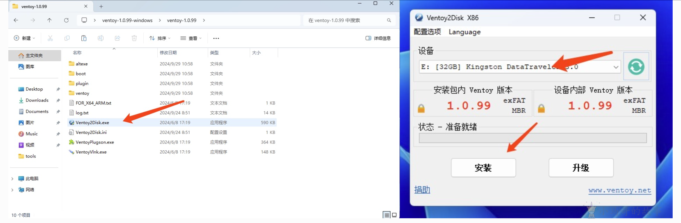
Task: Open the 配置选项 menu in Ventoy2Disk
Action: (x=427, y=32)
